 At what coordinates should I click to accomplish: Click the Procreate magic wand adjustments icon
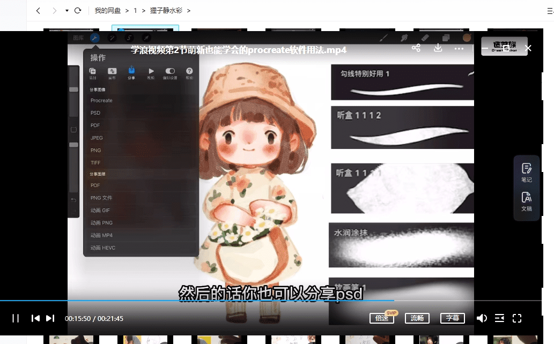(112, 38)
